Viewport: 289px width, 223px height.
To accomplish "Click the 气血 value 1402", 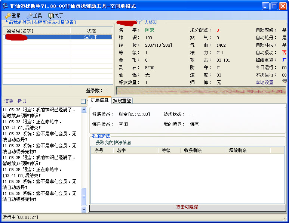I will click(x=221, y=45).
